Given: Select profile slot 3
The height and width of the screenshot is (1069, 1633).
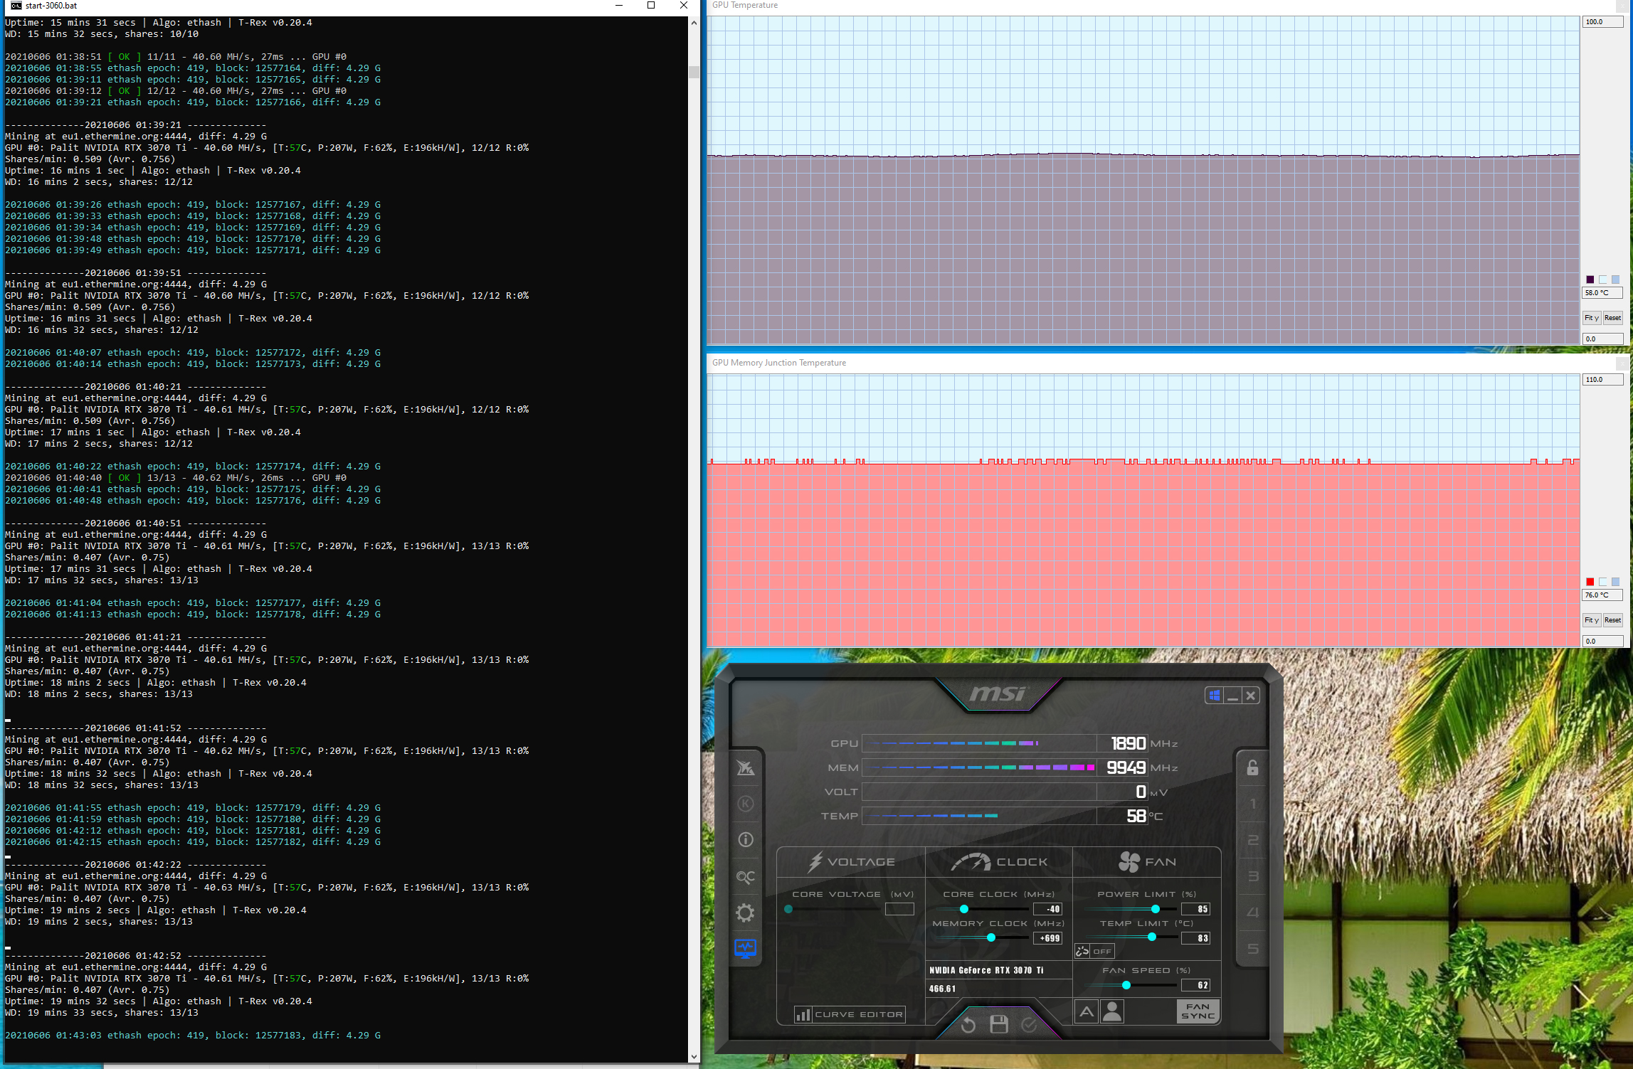Looking at the screenshot, I should [1252, 876].
